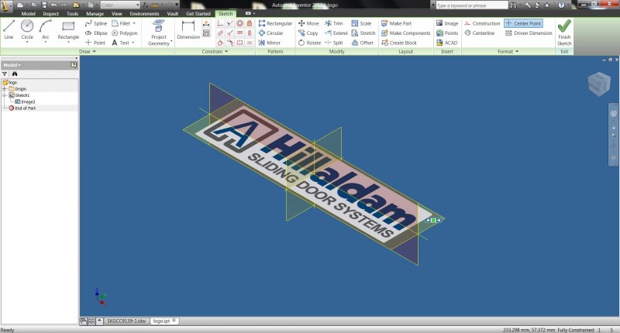Image resolution: width=620 pixels, height=333 pixels.
Task: Expand the Origin folder node
Action: pos(5,89)
